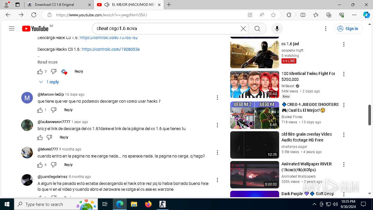
Task: Start voice search with microphone icon
Action: coord(277,29)
